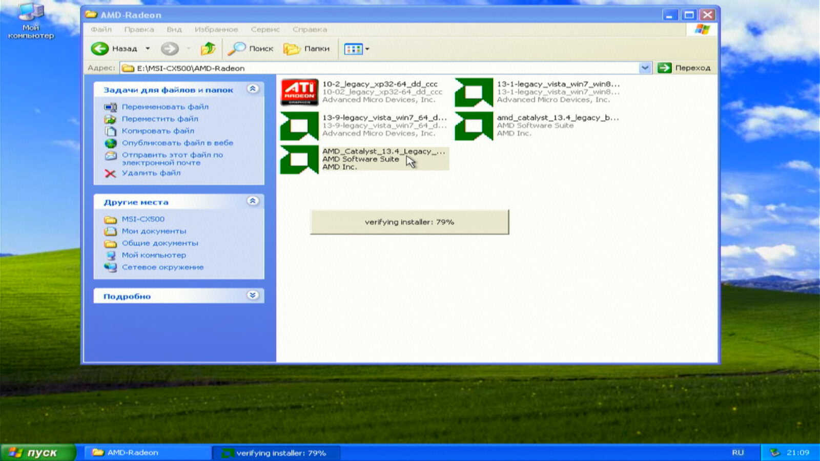This screenshot has width=820, height=461.
Task: Open MSI-CX500 folder in Другие места
Action: (143, 219)
